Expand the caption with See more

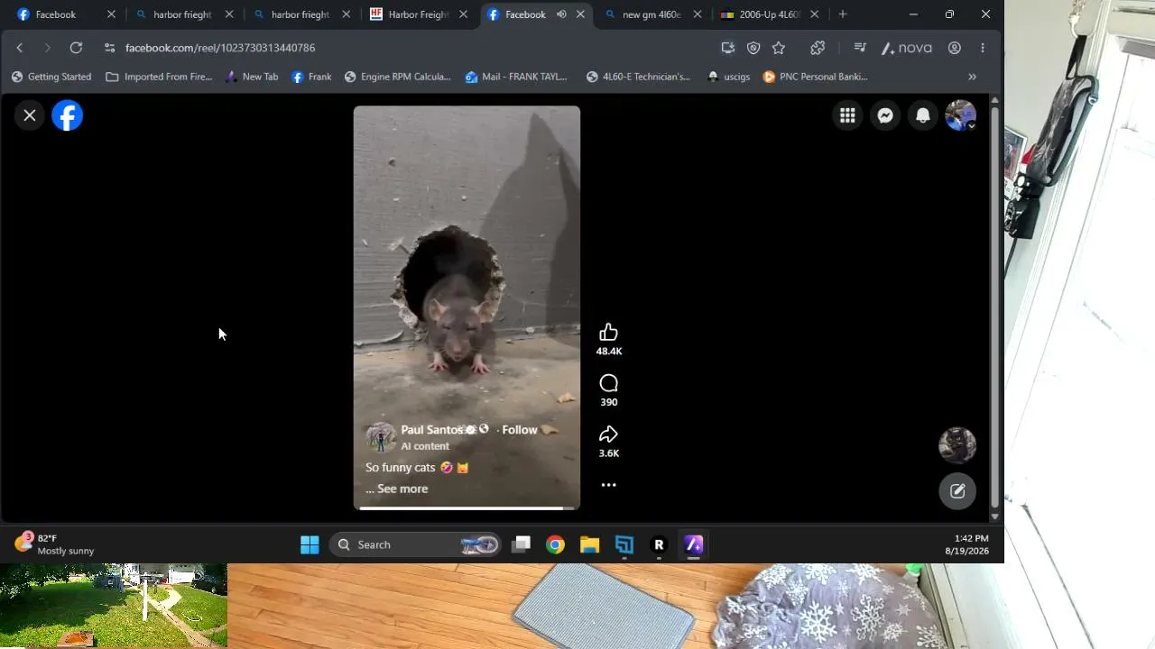pos(402,489)
